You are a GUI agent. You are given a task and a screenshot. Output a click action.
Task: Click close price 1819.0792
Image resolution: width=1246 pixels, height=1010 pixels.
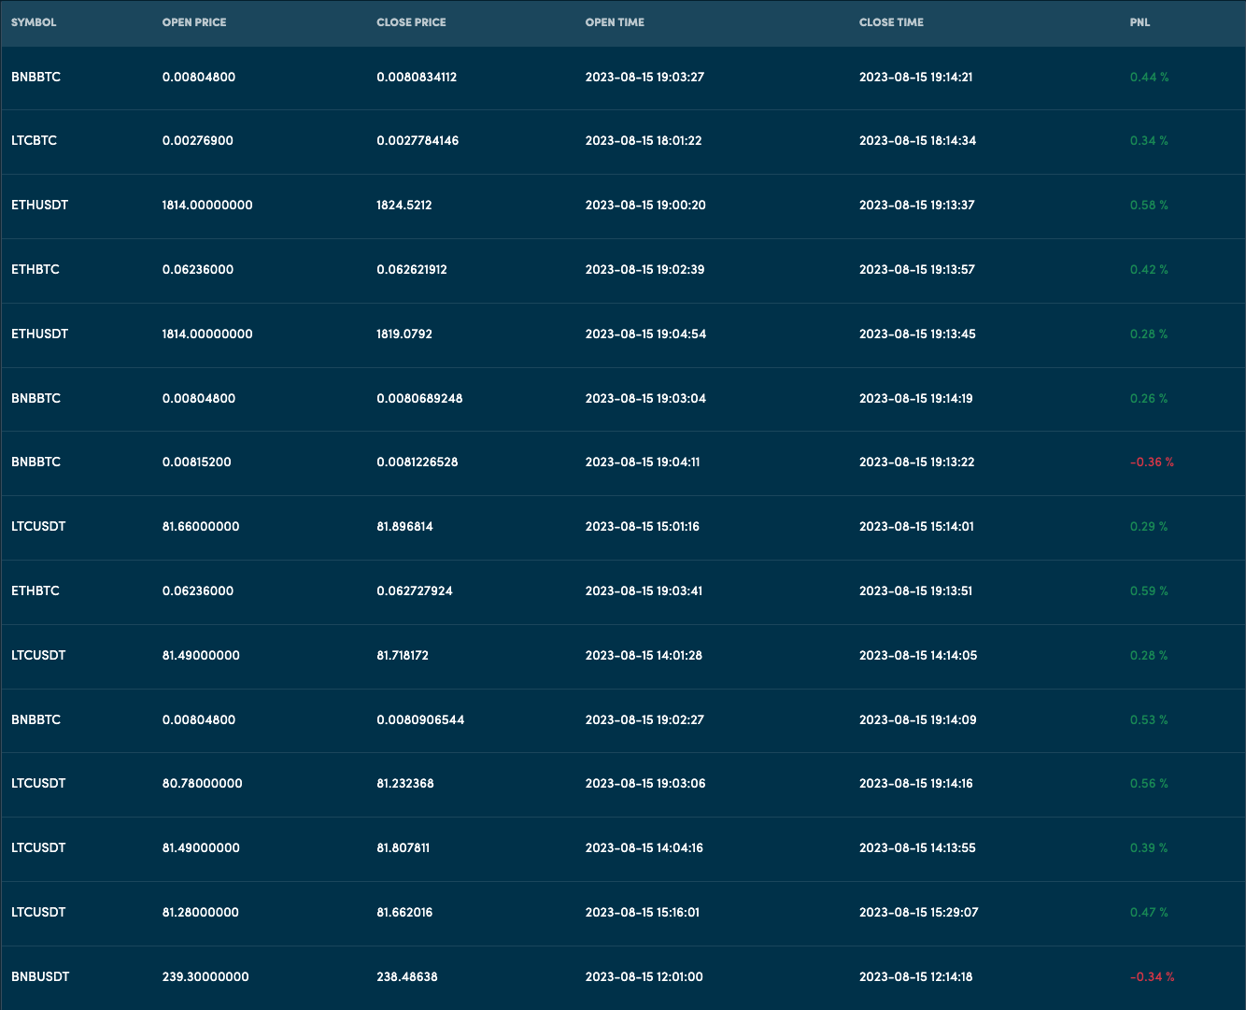(404, 334)
